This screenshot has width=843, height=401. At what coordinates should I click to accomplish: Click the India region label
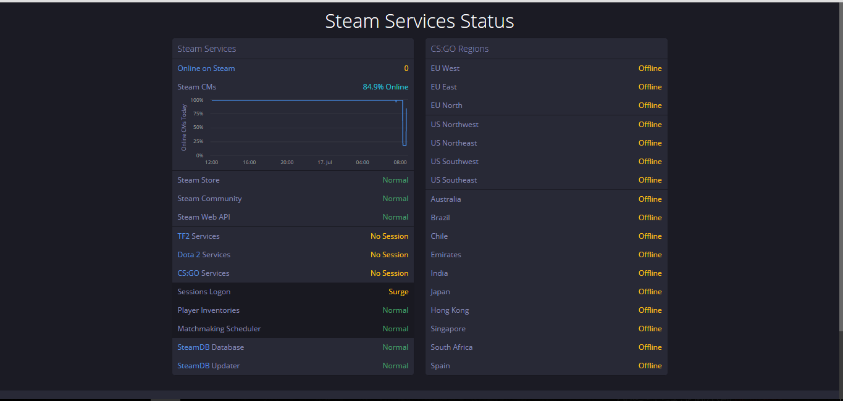click(x=439, y=273)
